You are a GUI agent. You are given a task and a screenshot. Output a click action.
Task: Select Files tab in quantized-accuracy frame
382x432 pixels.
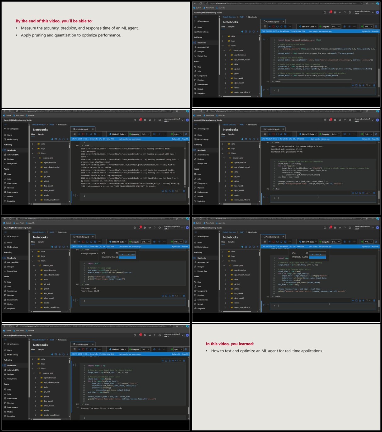[x=223, y=134]
